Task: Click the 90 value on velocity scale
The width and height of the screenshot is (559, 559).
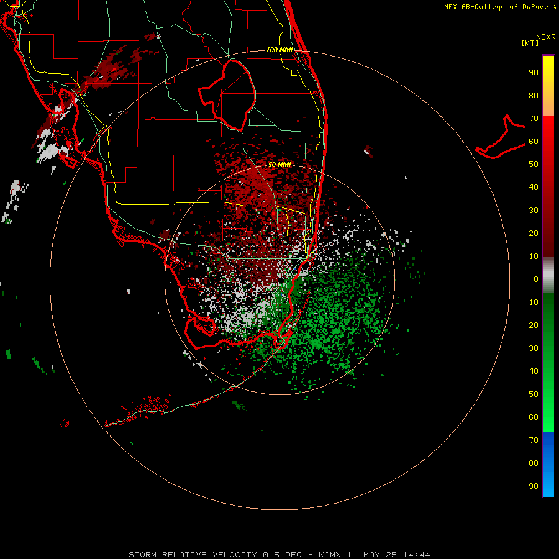Action: point(534,73)
